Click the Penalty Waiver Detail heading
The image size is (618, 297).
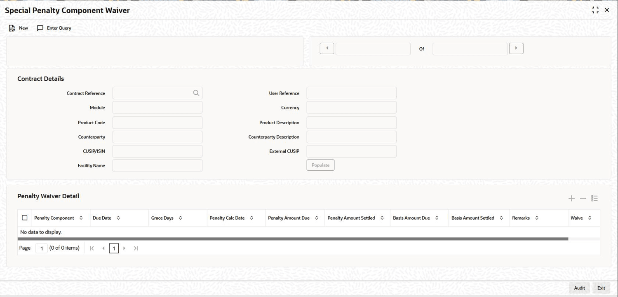click(48, 196)
